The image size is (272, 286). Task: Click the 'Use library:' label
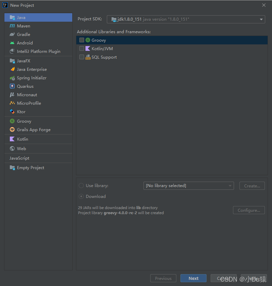click(97, 186)
